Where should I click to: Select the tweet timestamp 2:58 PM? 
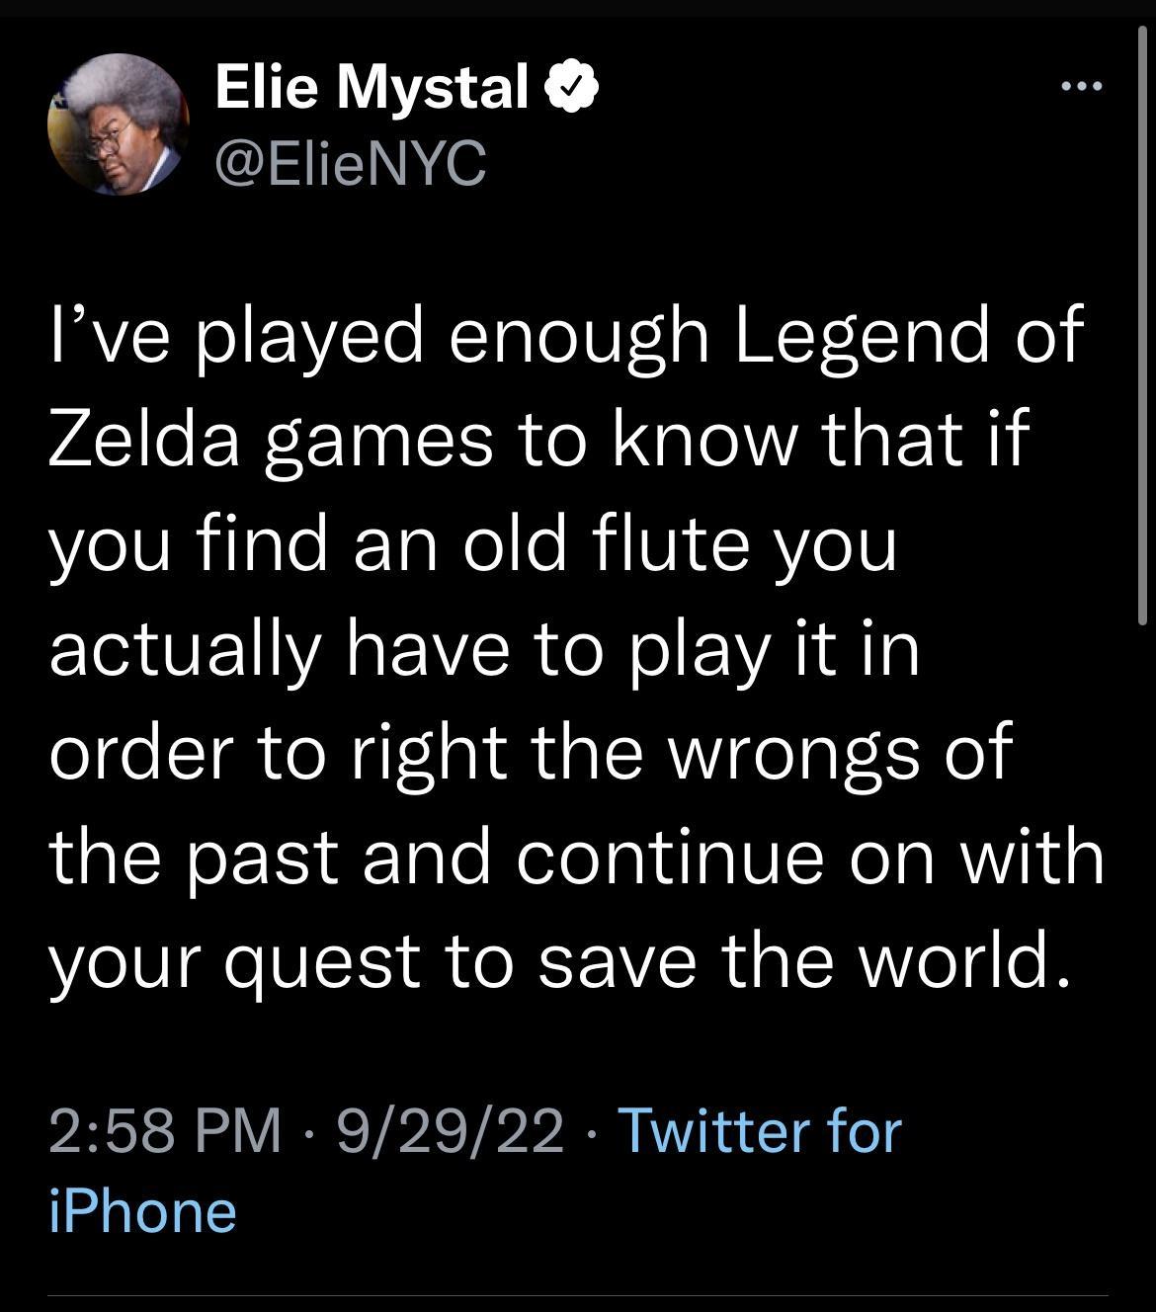168,1129
